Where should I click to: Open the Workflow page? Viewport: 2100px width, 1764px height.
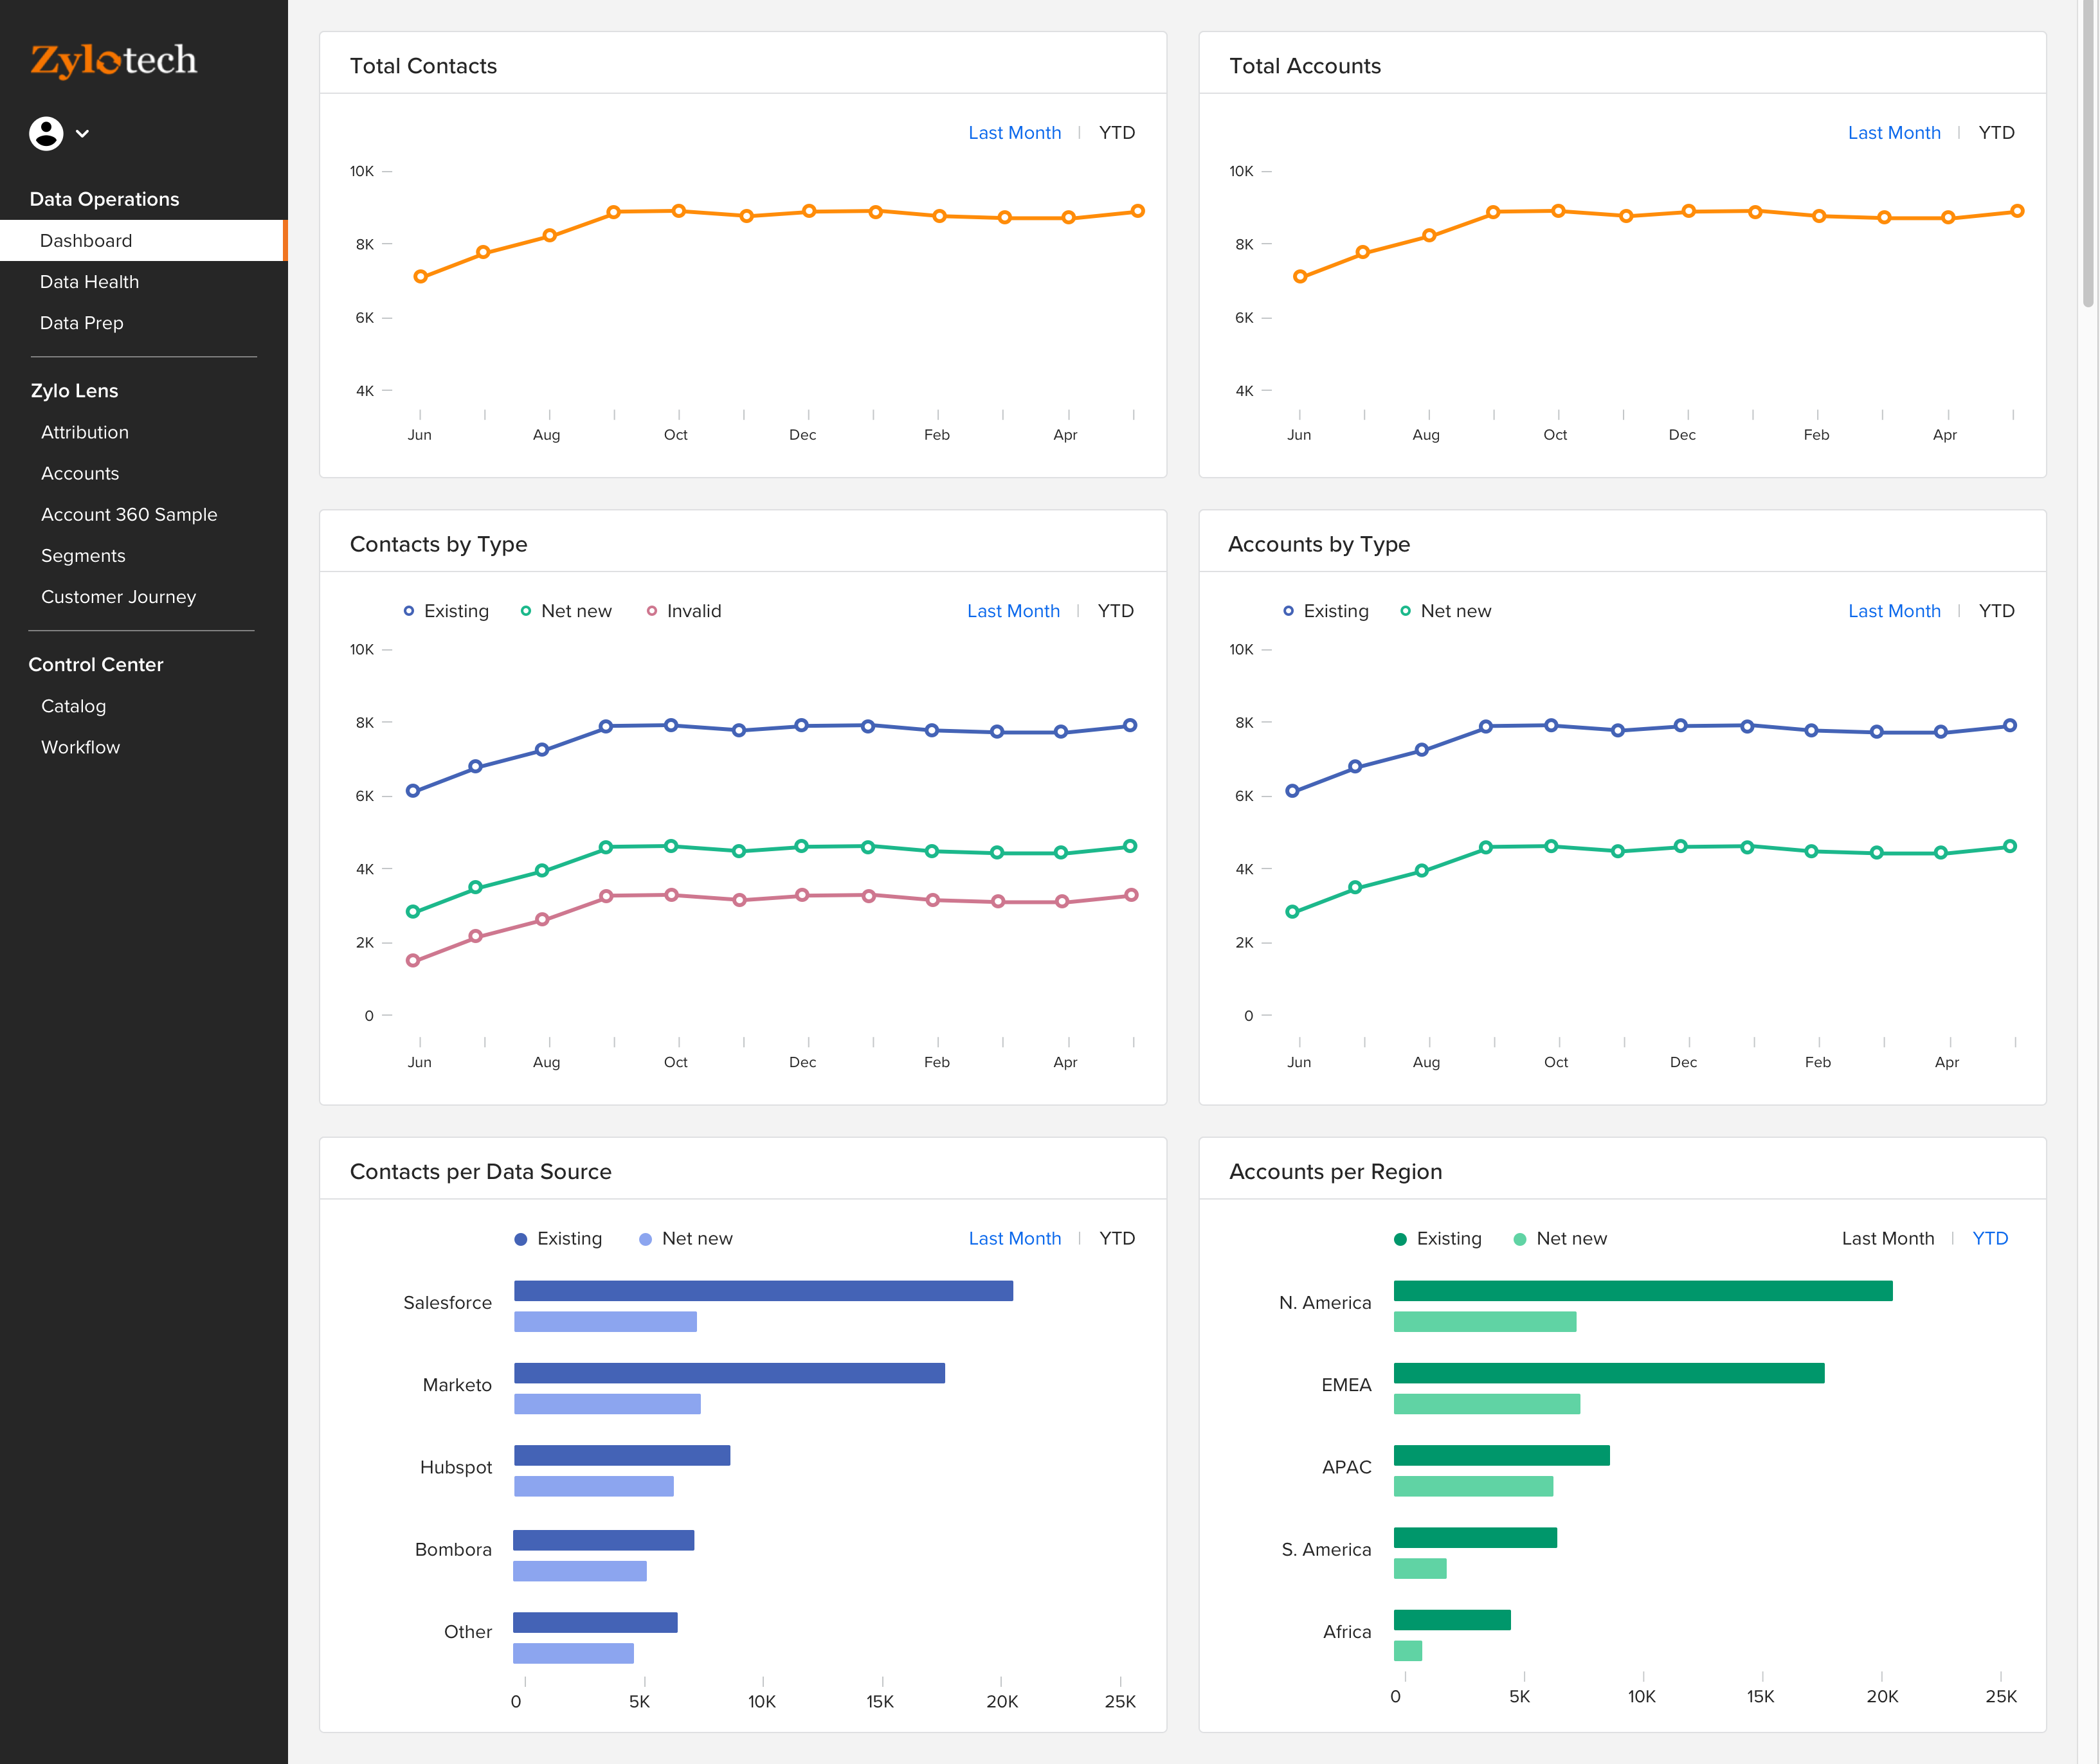(x=80, y=747)
